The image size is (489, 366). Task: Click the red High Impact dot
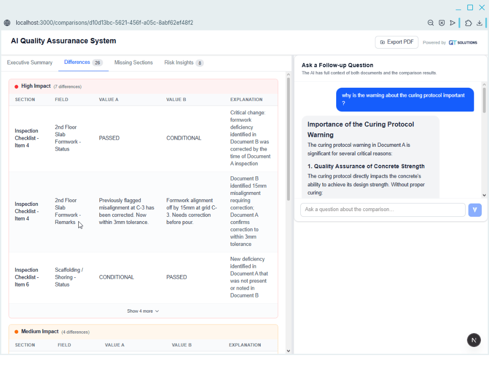17,87
